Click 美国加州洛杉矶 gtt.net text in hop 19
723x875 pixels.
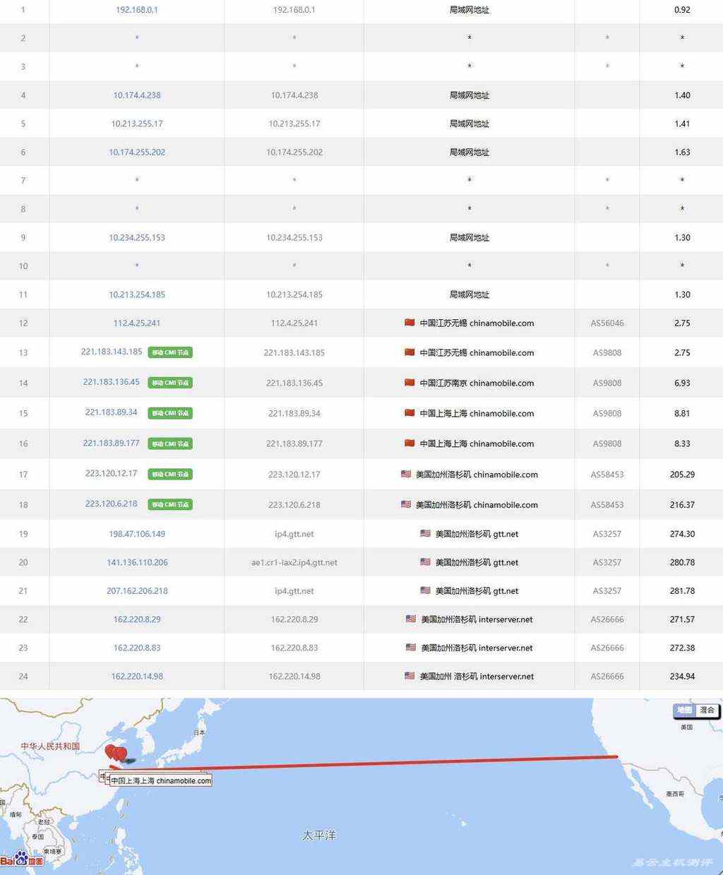click(477, 534)
